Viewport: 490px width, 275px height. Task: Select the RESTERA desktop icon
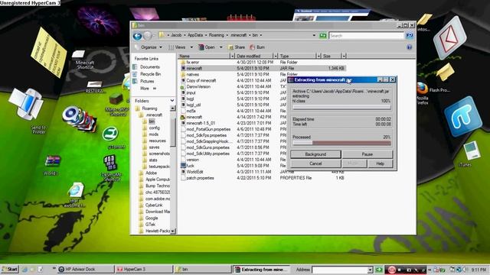[x=94, y=87]
